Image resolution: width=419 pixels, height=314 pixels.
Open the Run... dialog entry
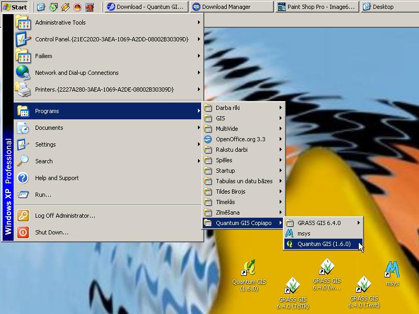(108, 195)
